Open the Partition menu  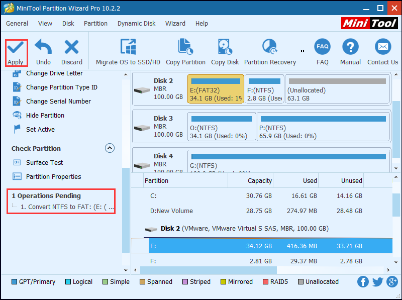pyautogui.click(x=95, y=23)
